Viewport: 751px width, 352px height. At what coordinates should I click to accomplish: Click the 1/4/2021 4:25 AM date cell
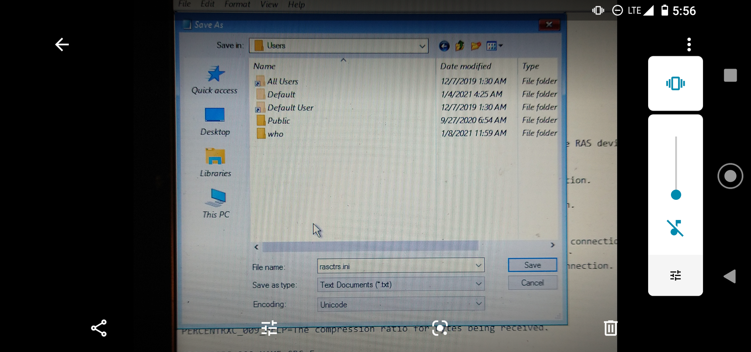(472, 94)
